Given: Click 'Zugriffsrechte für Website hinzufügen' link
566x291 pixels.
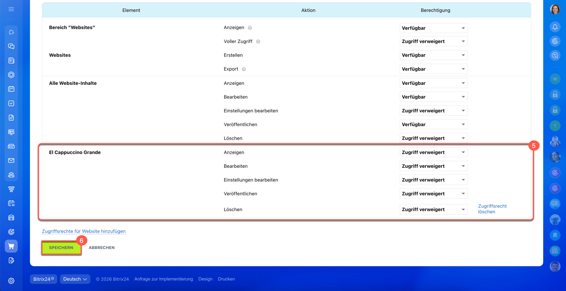Looking at the screenshot, I should [x=84, y=231].
